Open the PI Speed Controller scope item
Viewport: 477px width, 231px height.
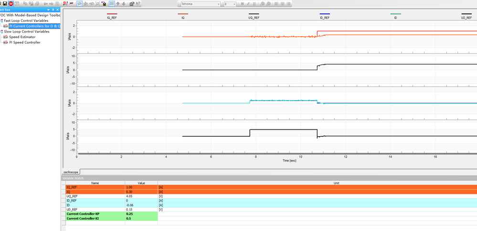(x=25, y=42)
